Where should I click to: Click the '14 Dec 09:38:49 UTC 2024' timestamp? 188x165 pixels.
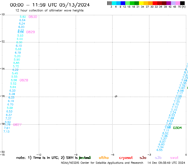[x=166, y=163]
